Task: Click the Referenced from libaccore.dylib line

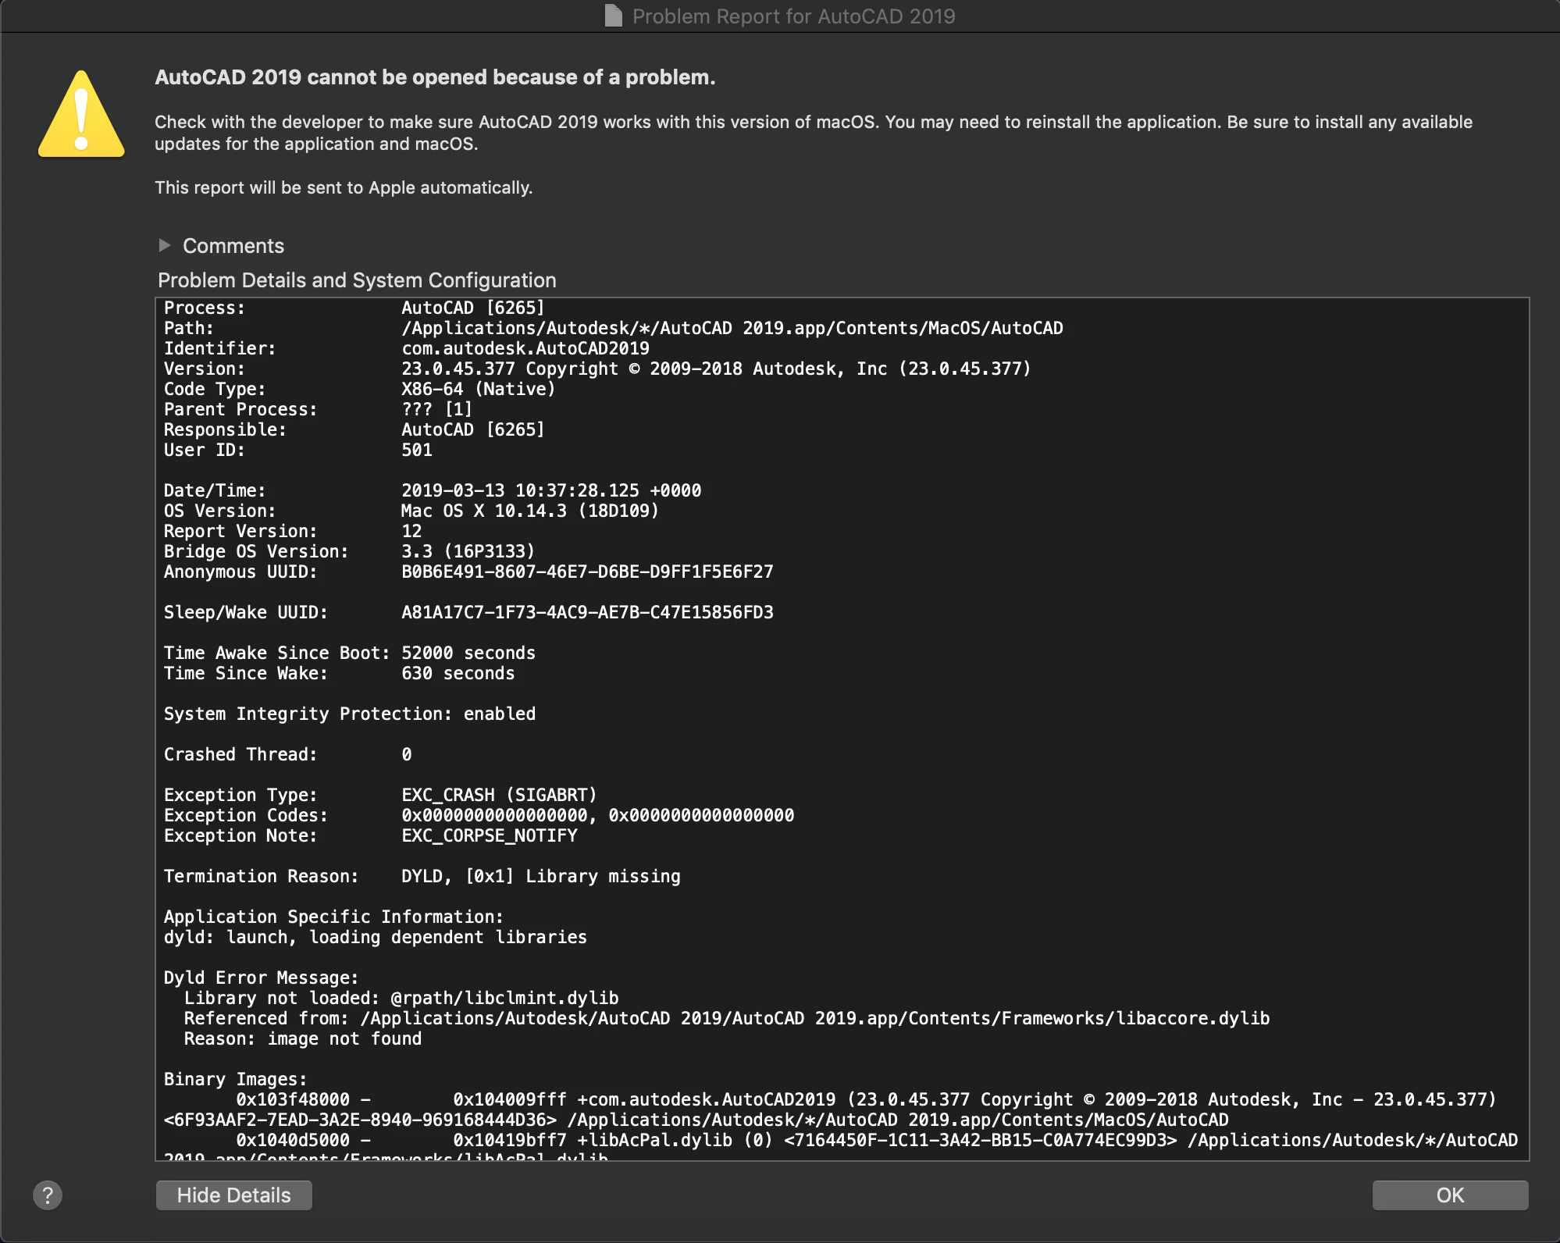Action: 726,1018
